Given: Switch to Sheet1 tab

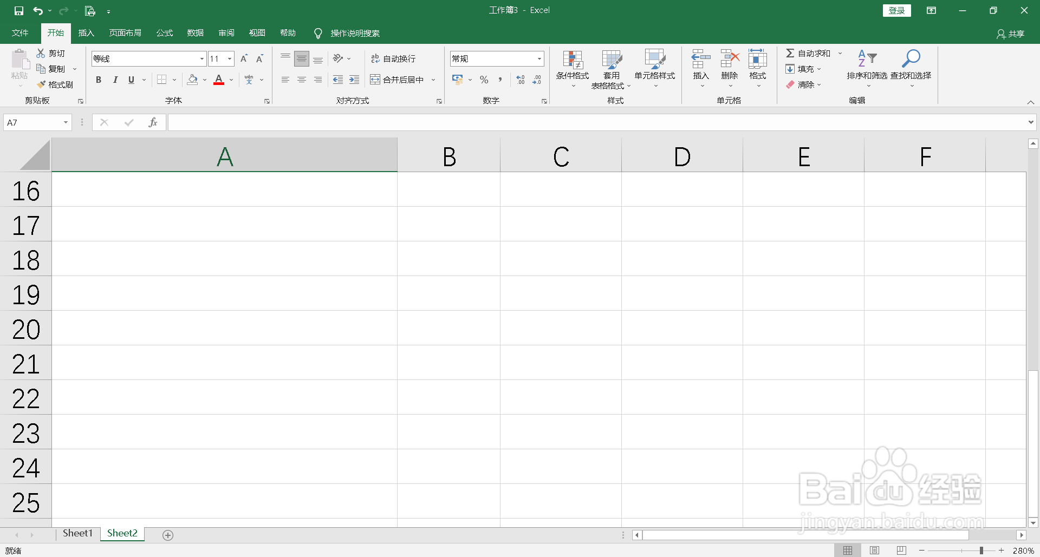Looking at the screenshot, I should tap(78, 533).
